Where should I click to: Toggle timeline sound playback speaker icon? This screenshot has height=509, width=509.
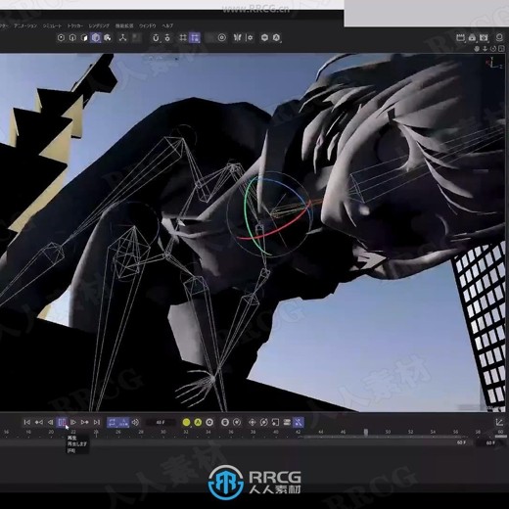tap(135, 422)
